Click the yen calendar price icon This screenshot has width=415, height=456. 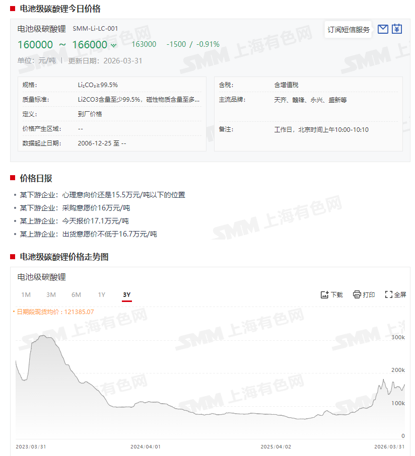[397, 29]
